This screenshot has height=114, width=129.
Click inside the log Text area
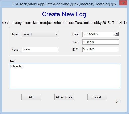pyautogui.click(x=65, y=76)
